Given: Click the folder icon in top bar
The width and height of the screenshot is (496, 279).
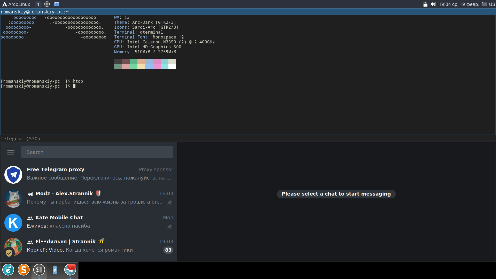Looking at the screenshot, I should click(57, 4).
